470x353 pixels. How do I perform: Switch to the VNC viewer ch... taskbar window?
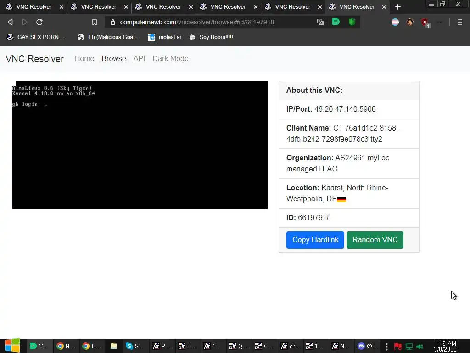point(290,346)
